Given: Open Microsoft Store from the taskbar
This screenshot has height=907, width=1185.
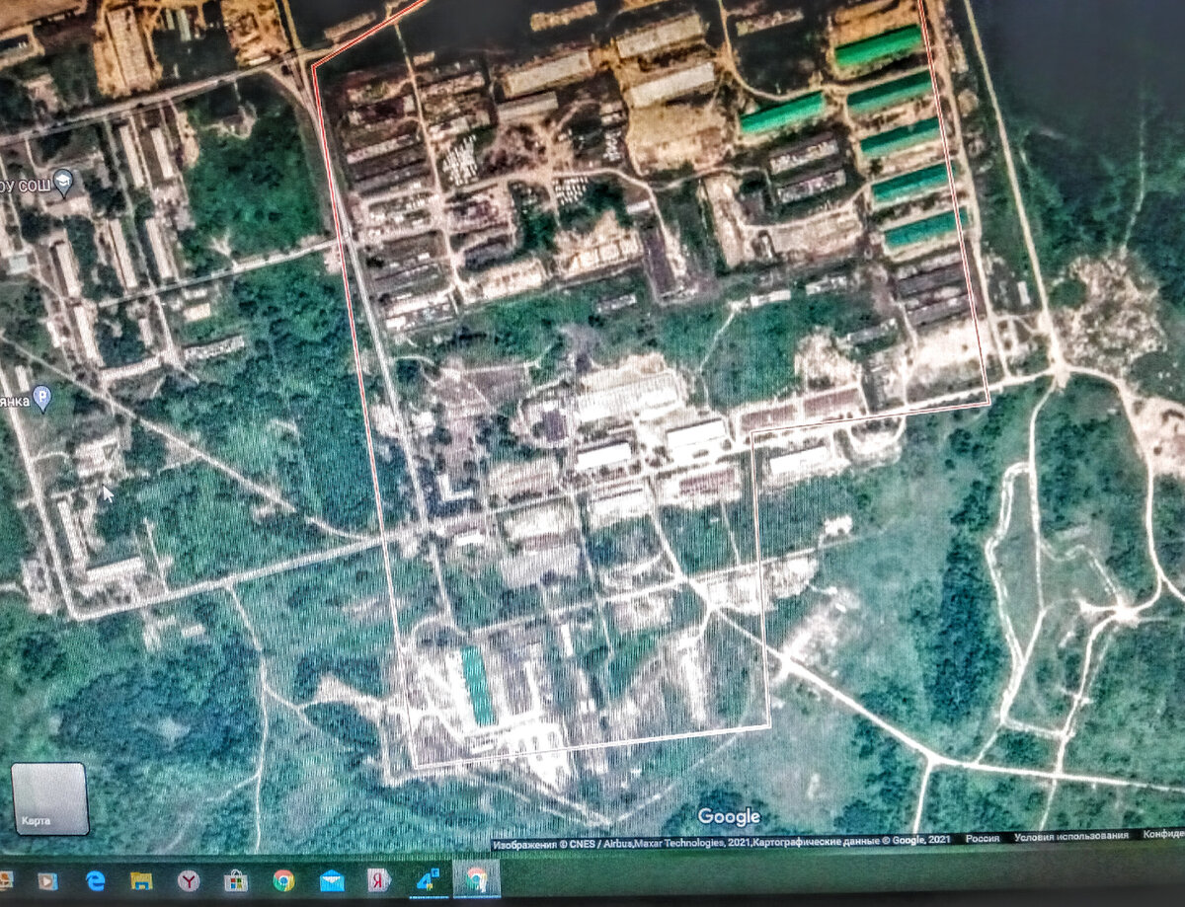Looking at the screenshot, I should 235,879.
